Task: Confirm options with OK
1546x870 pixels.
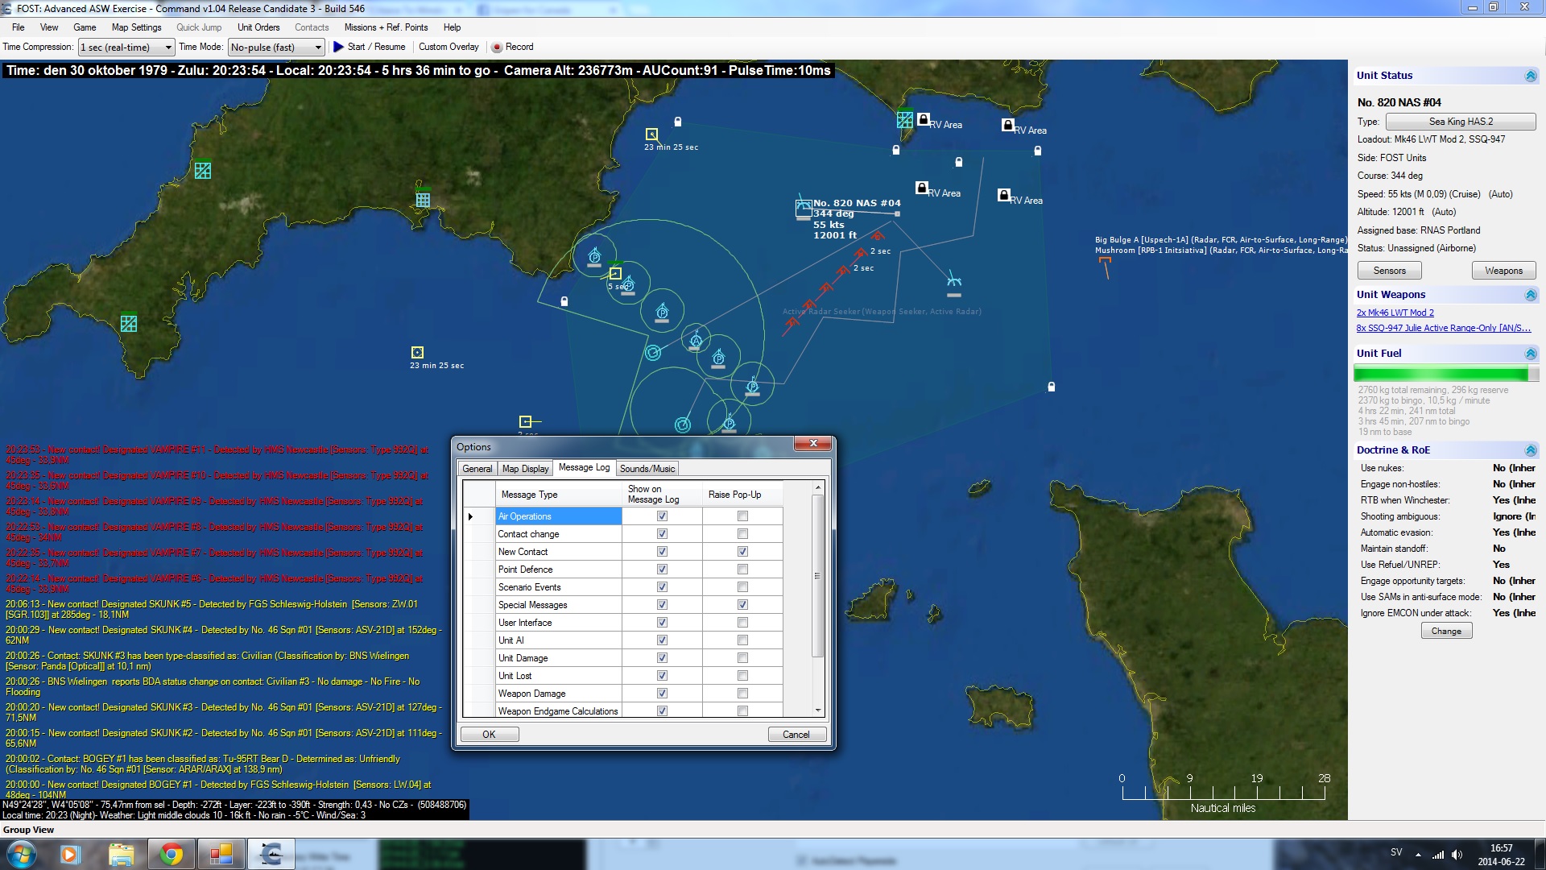Action: (x=489, y=735)
